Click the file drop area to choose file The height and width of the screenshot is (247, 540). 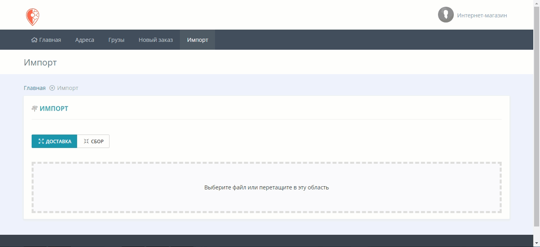click(266, 187)
